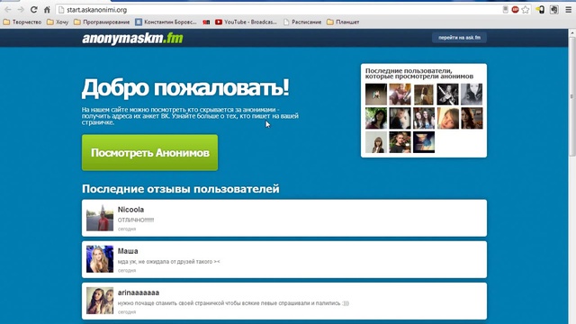This screenshot has height=324, width=576.
Task: Click the Последние отзывы пользователей heading
Action: (180, 189)
